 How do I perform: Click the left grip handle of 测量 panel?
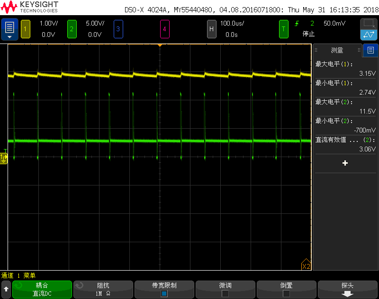pyautogui.click(x=316, y=50)
